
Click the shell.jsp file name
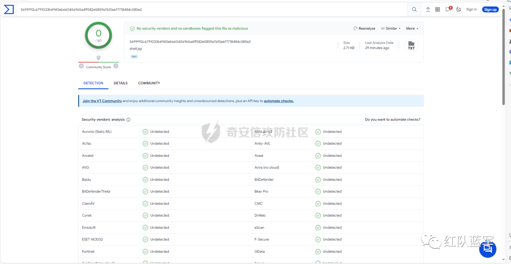coord(136,49)
